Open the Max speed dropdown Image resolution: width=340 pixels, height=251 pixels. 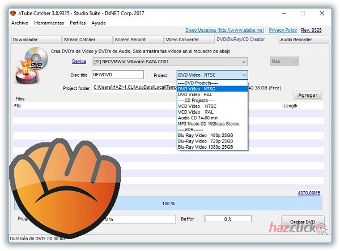284,61
